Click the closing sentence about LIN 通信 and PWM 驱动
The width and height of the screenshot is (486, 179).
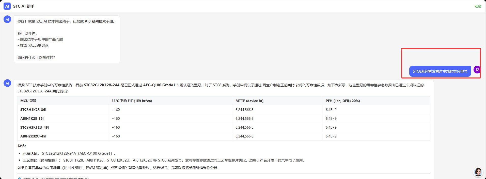click(x=118, y=168)
